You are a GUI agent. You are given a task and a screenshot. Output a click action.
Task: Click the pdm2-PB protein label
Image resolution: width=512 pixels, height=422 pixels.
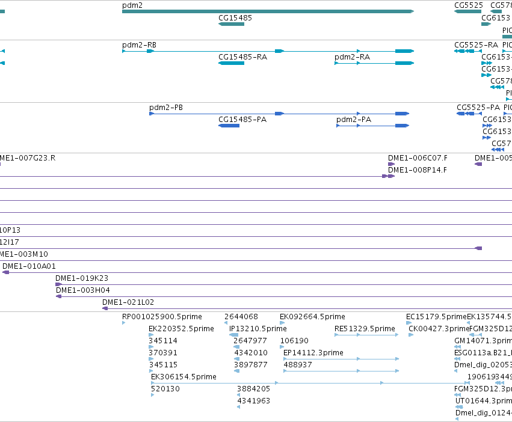coord(166,108)
